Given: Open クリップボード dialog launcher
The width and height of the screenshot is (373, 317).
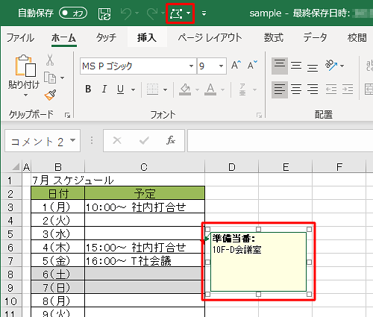Looking at the screenshot, I should pyautogui.click(x=67, y=115).
